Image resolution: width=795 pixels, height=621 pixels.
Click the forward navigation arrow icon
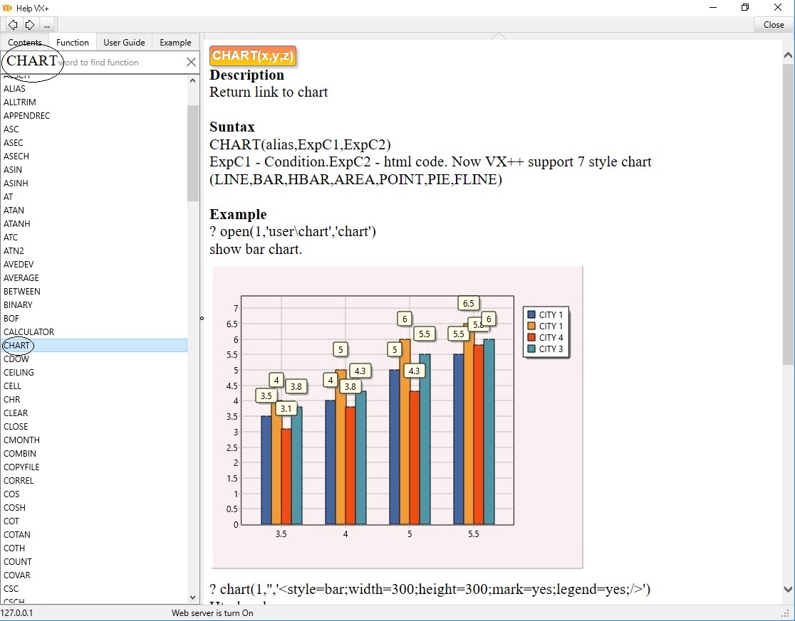coord(29,24)
